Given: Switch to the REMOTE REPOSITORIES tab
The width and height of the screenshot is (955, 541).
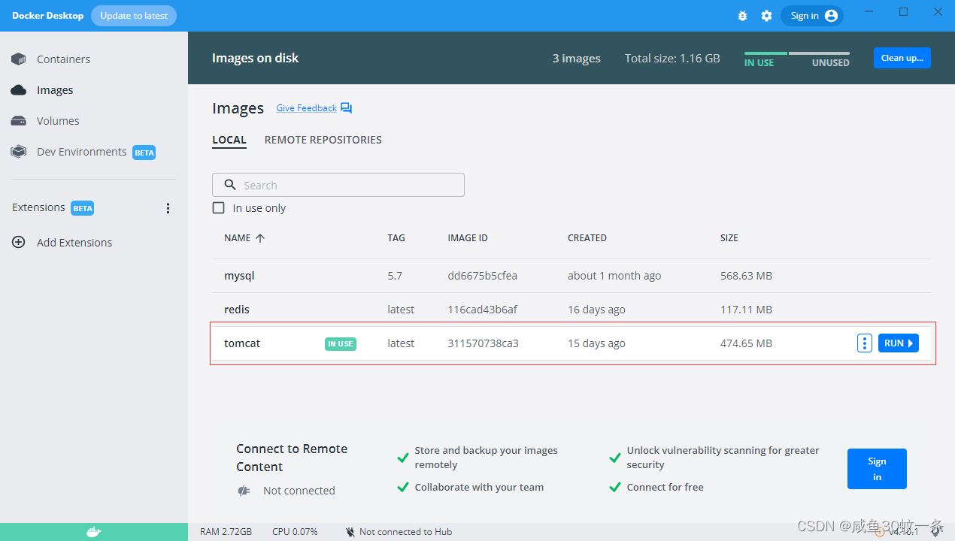Looking at the screenshot, I should [x=323, y=140].
